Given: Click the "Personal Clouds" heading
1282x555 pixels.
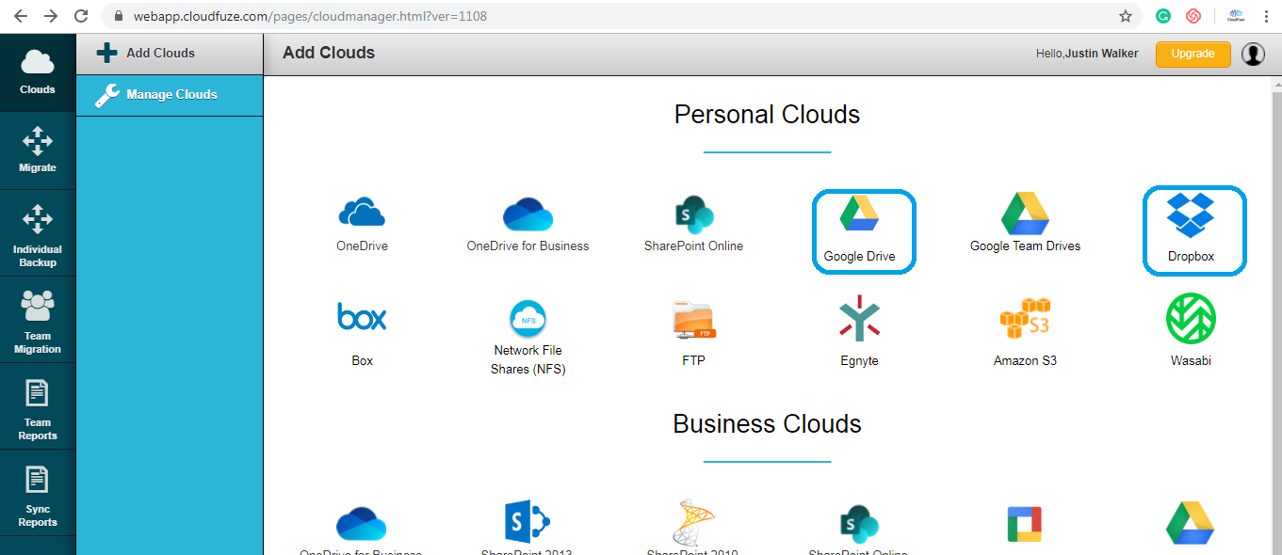Looking at the screenshot, I should [x=767, y=115].
